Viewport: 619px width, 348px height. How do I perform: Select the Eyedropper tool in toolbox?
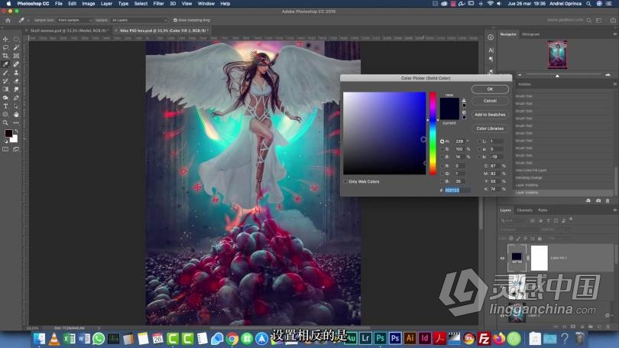coord(5,64)
